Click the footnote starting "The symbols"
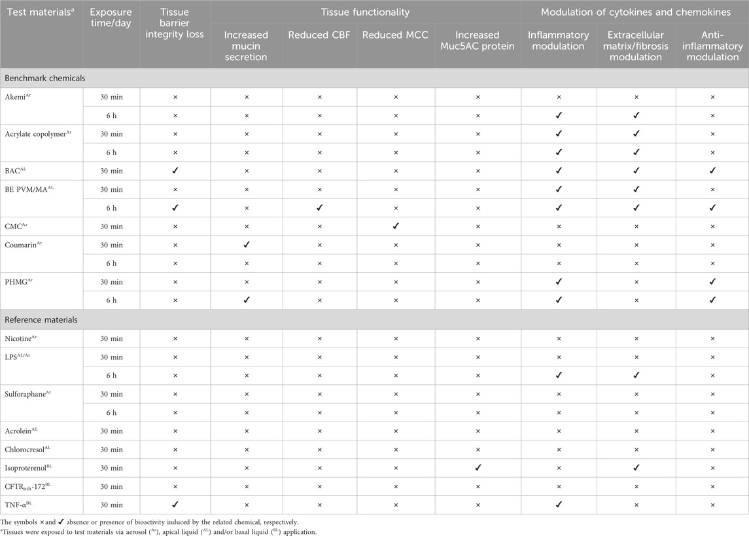Viewport: 749px width, 536px height. tap(150, 522)
